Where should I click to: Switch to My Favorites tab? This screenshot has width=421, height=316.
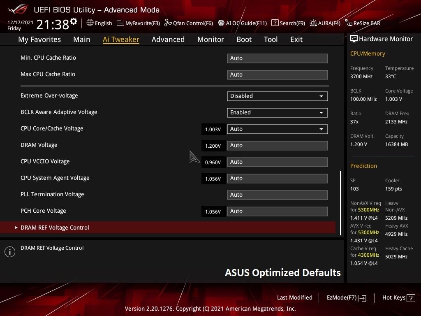click(39, 39)
